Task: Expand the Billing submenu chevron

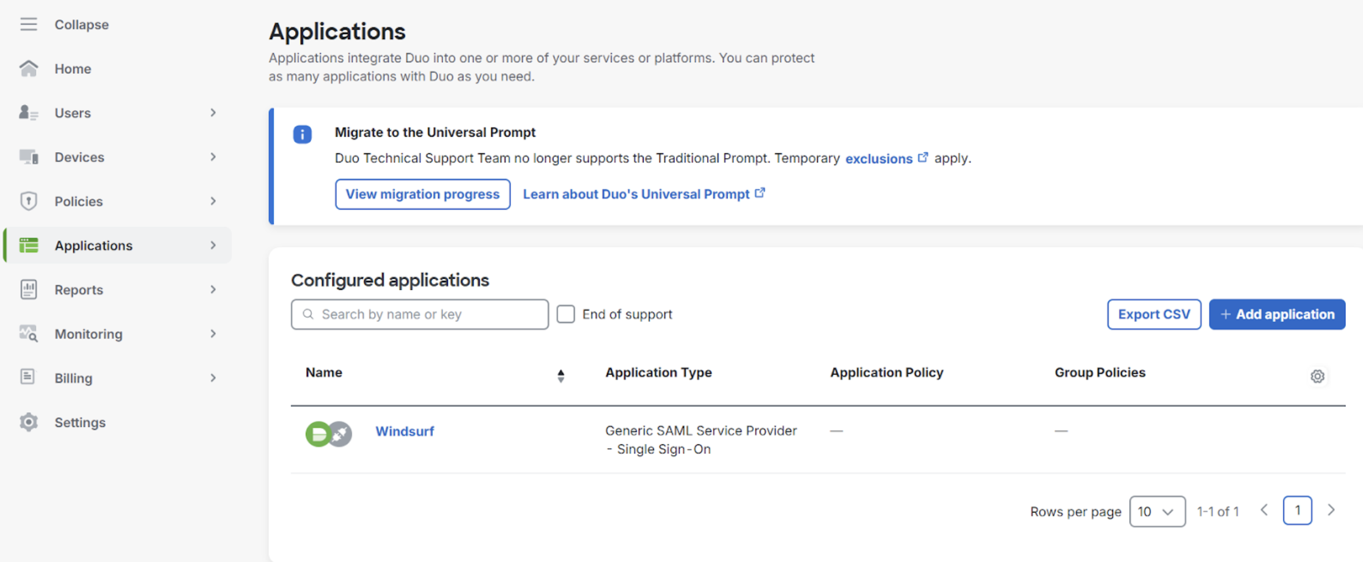Action: [x=213, y=378]
